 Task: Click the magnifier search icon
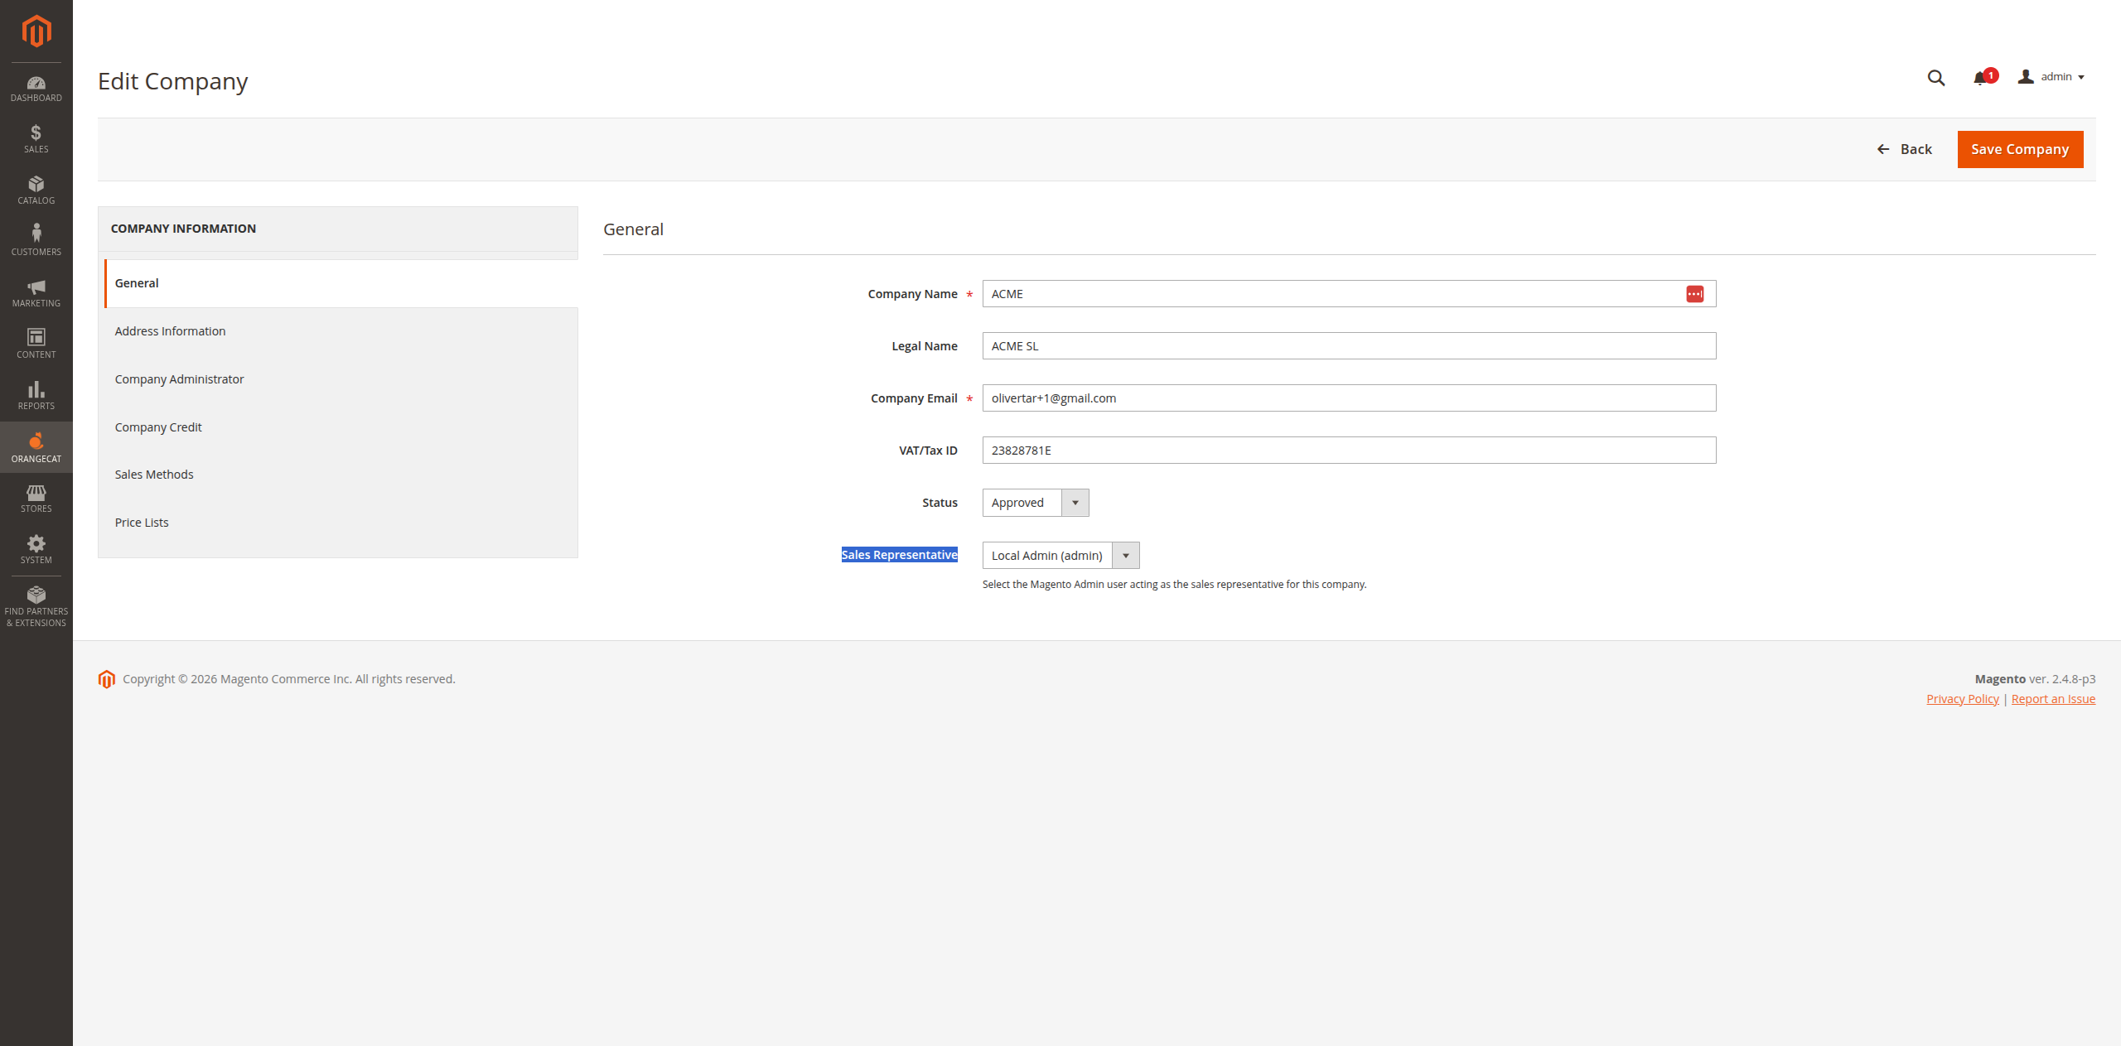1935,78
